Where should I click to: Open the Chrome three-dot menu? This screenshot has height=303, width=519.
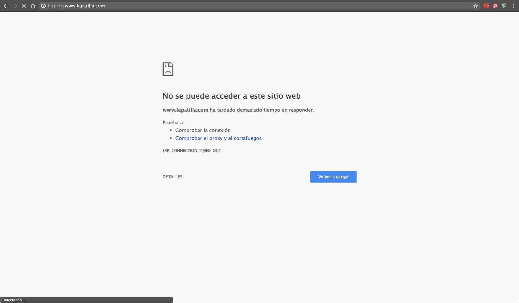(x=513, y=6)
